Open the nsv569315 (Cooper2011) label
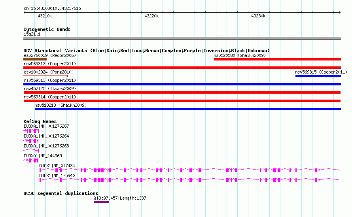The height and width of the screenshot is (217, 352). pyautogui.click(x=321, y=72)
